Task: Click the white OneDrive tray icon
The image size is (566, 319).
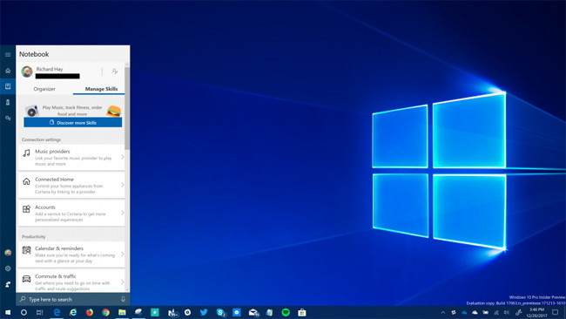Action: (x=475, y=313)
